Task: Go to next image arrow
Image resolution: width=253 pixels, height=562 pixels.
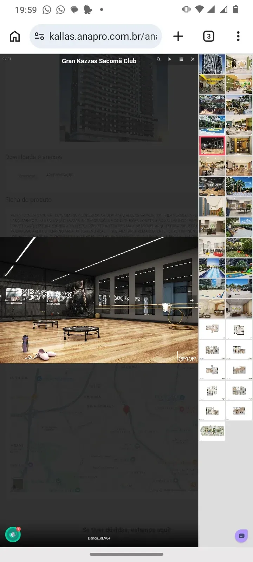Action: click(192, 300)
